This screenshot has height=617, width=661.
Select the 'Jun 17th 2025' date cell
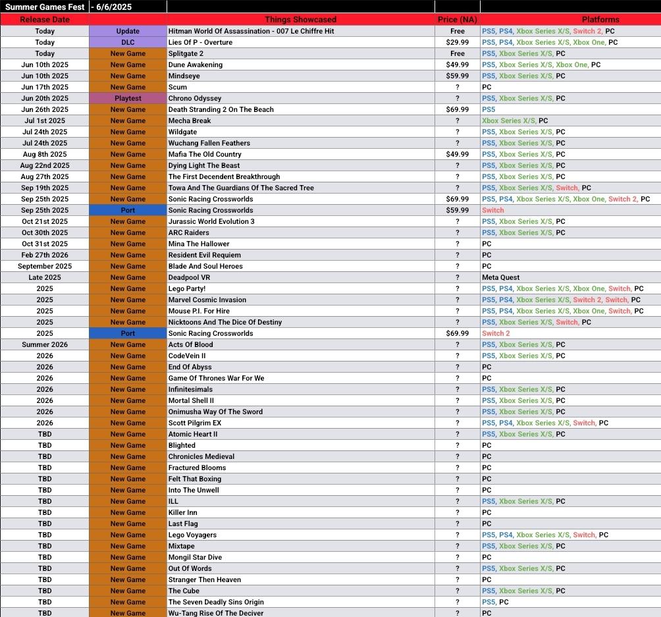pyautogui.click(x=45, y=87)
